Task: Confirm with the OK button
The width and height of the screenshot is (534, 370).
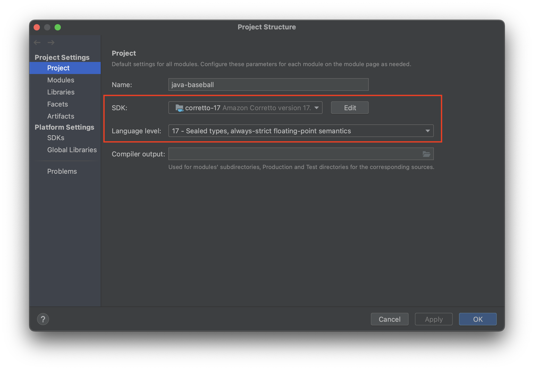Action: [x=477, y=319]
